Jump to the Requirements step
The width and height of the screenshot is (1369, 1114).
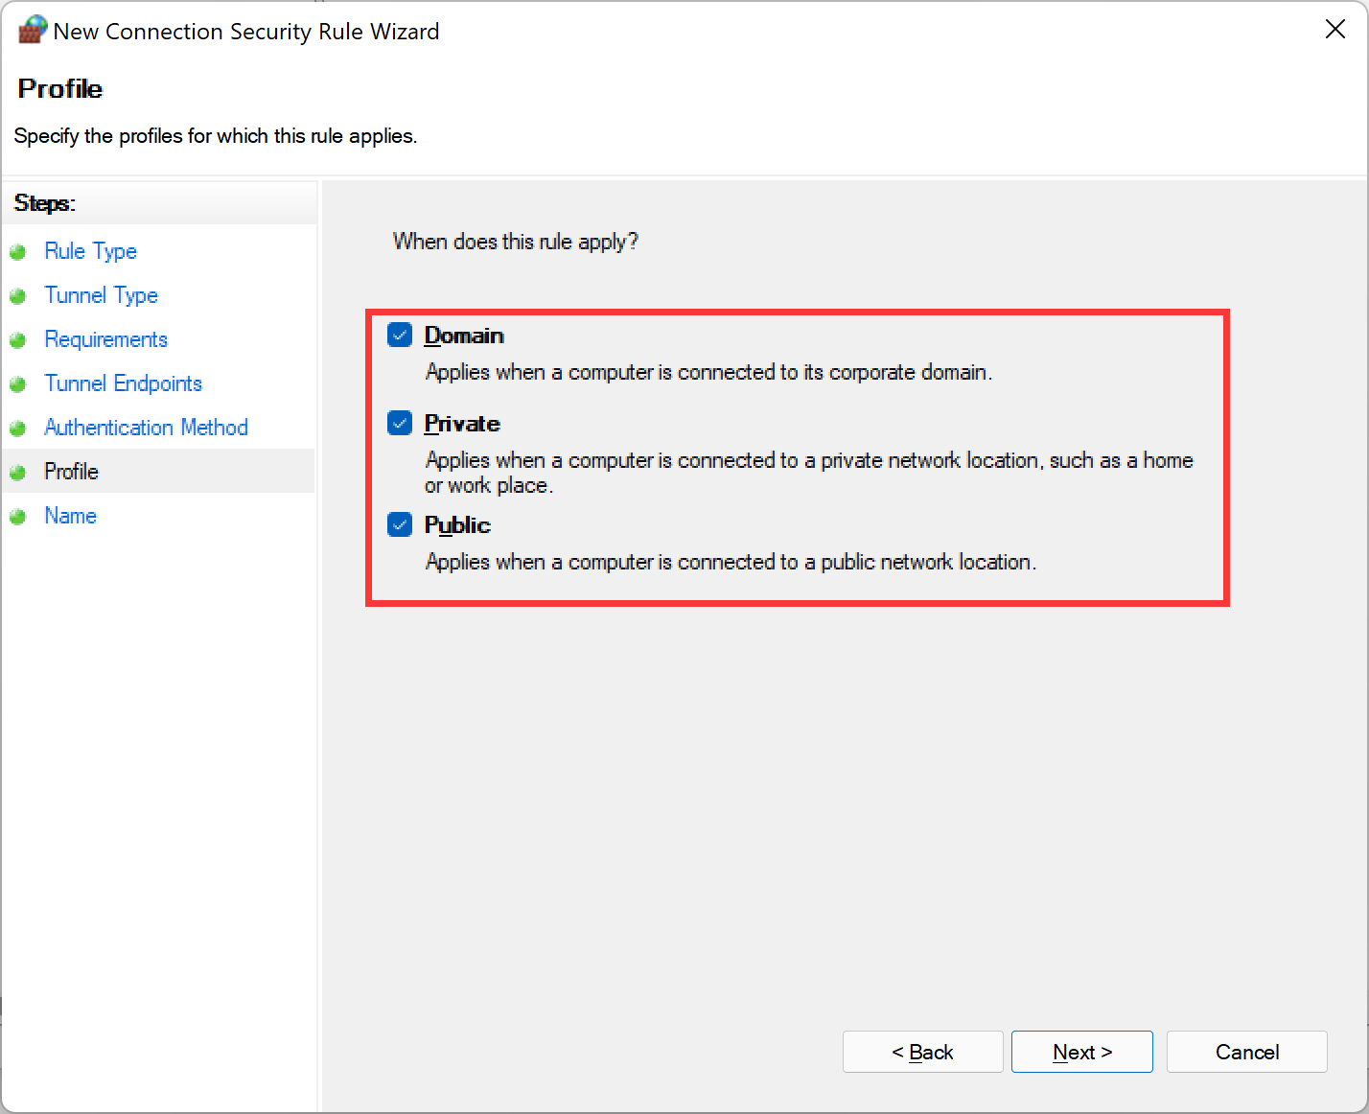(x=105, y=339)
